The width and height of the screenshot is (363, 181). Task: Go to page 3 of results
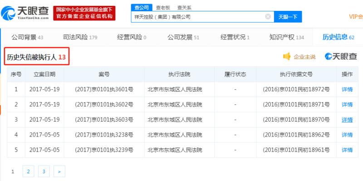[x=44, y=171]
